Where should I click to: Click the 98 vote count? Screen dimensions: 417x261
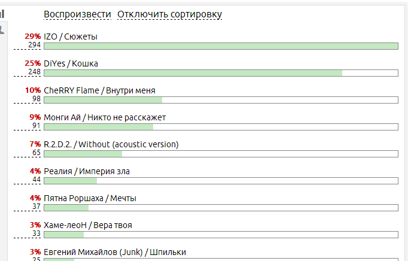(36, 99)
